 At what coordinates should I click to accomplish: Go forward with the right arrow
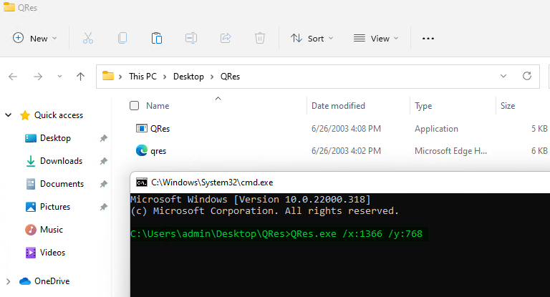click(x=38, y=77)
